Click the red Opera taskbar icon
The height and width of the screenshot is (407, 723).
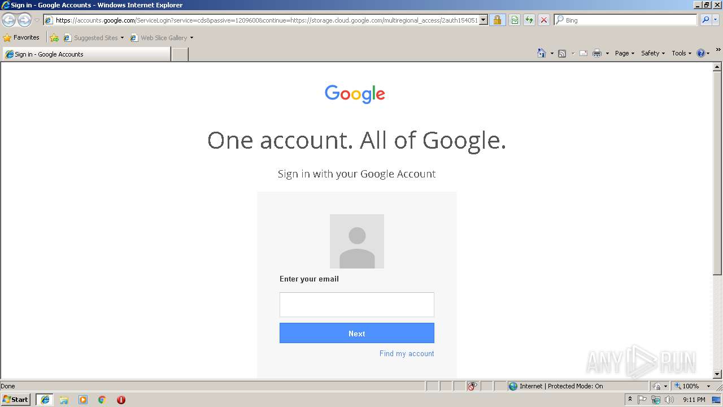pos(121,400)
